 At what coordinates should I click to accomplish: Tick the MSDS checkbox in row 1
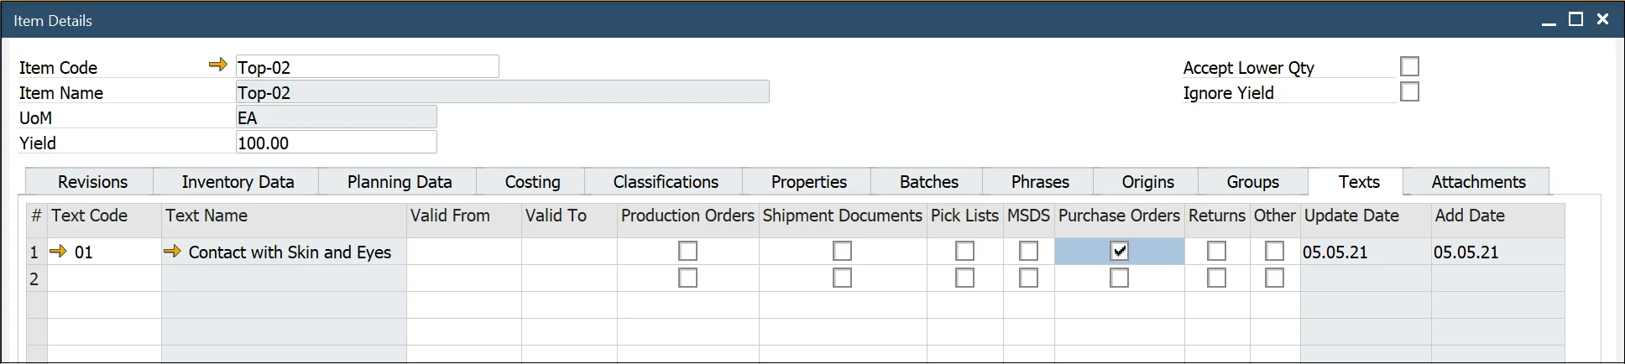[1028, 251]
